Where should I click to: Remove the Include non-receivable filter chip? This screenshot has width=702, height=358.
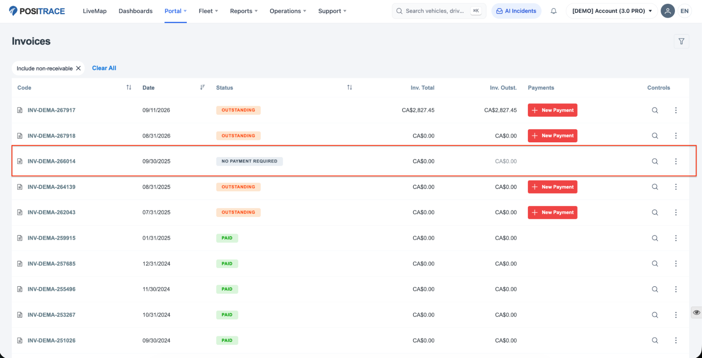click(78, 68)
